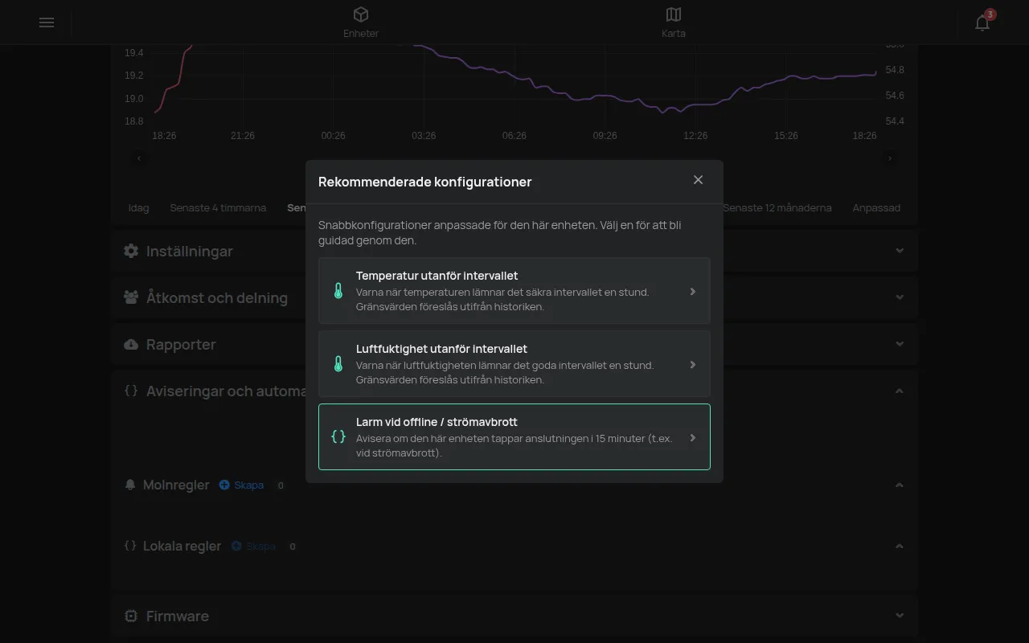Screen dimensions: 1029x643
Task: Click the chip icon beside Firmware
Action: point(131,616)
